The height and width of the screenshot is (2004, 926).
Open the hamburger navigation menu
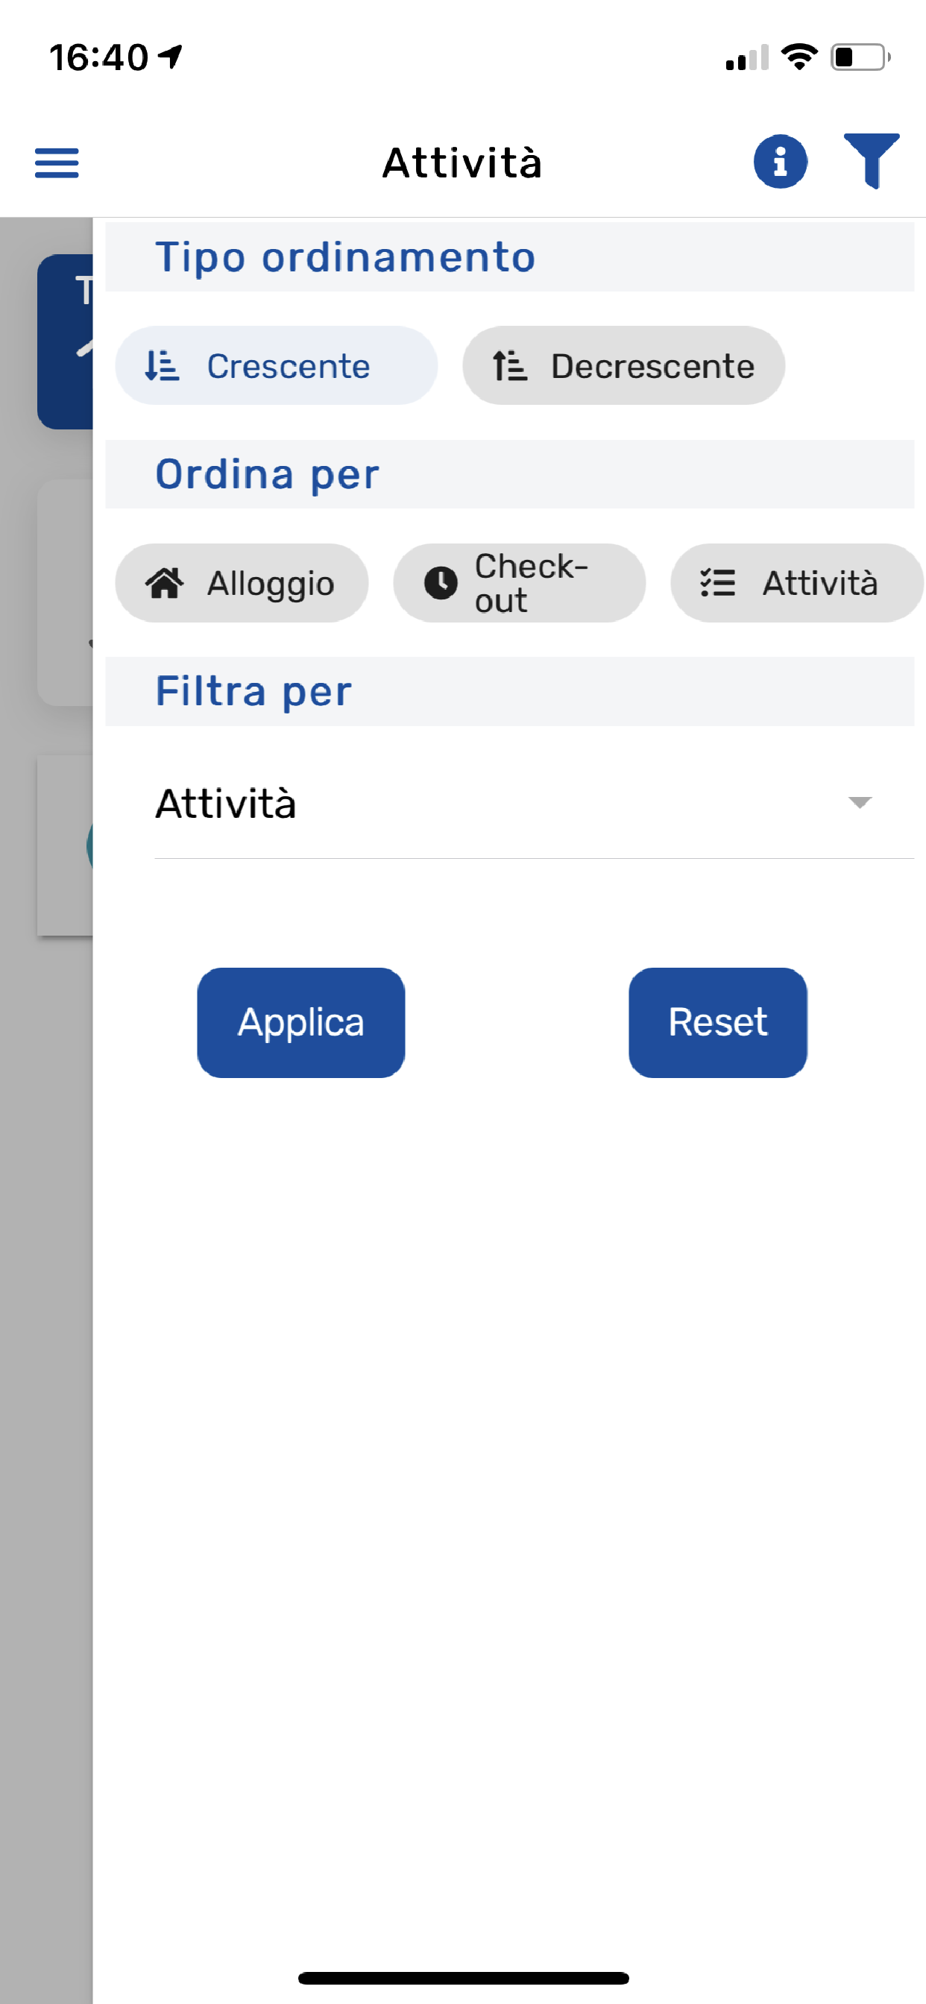point(57,163)
